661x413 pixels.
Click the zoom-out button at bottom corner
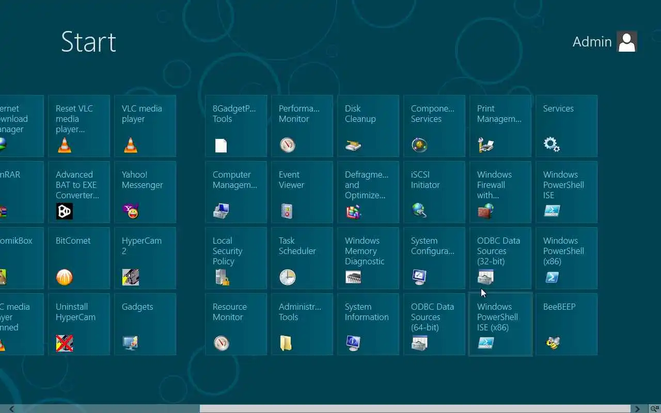point(654,409)
